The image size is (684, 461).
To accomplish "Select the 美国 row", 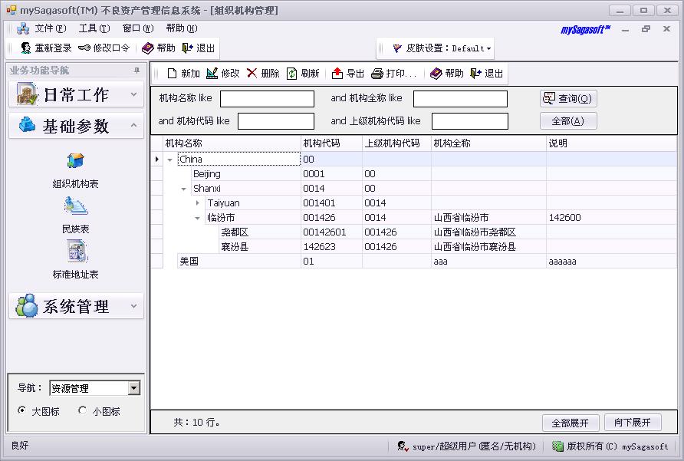I will coord(413,261).
